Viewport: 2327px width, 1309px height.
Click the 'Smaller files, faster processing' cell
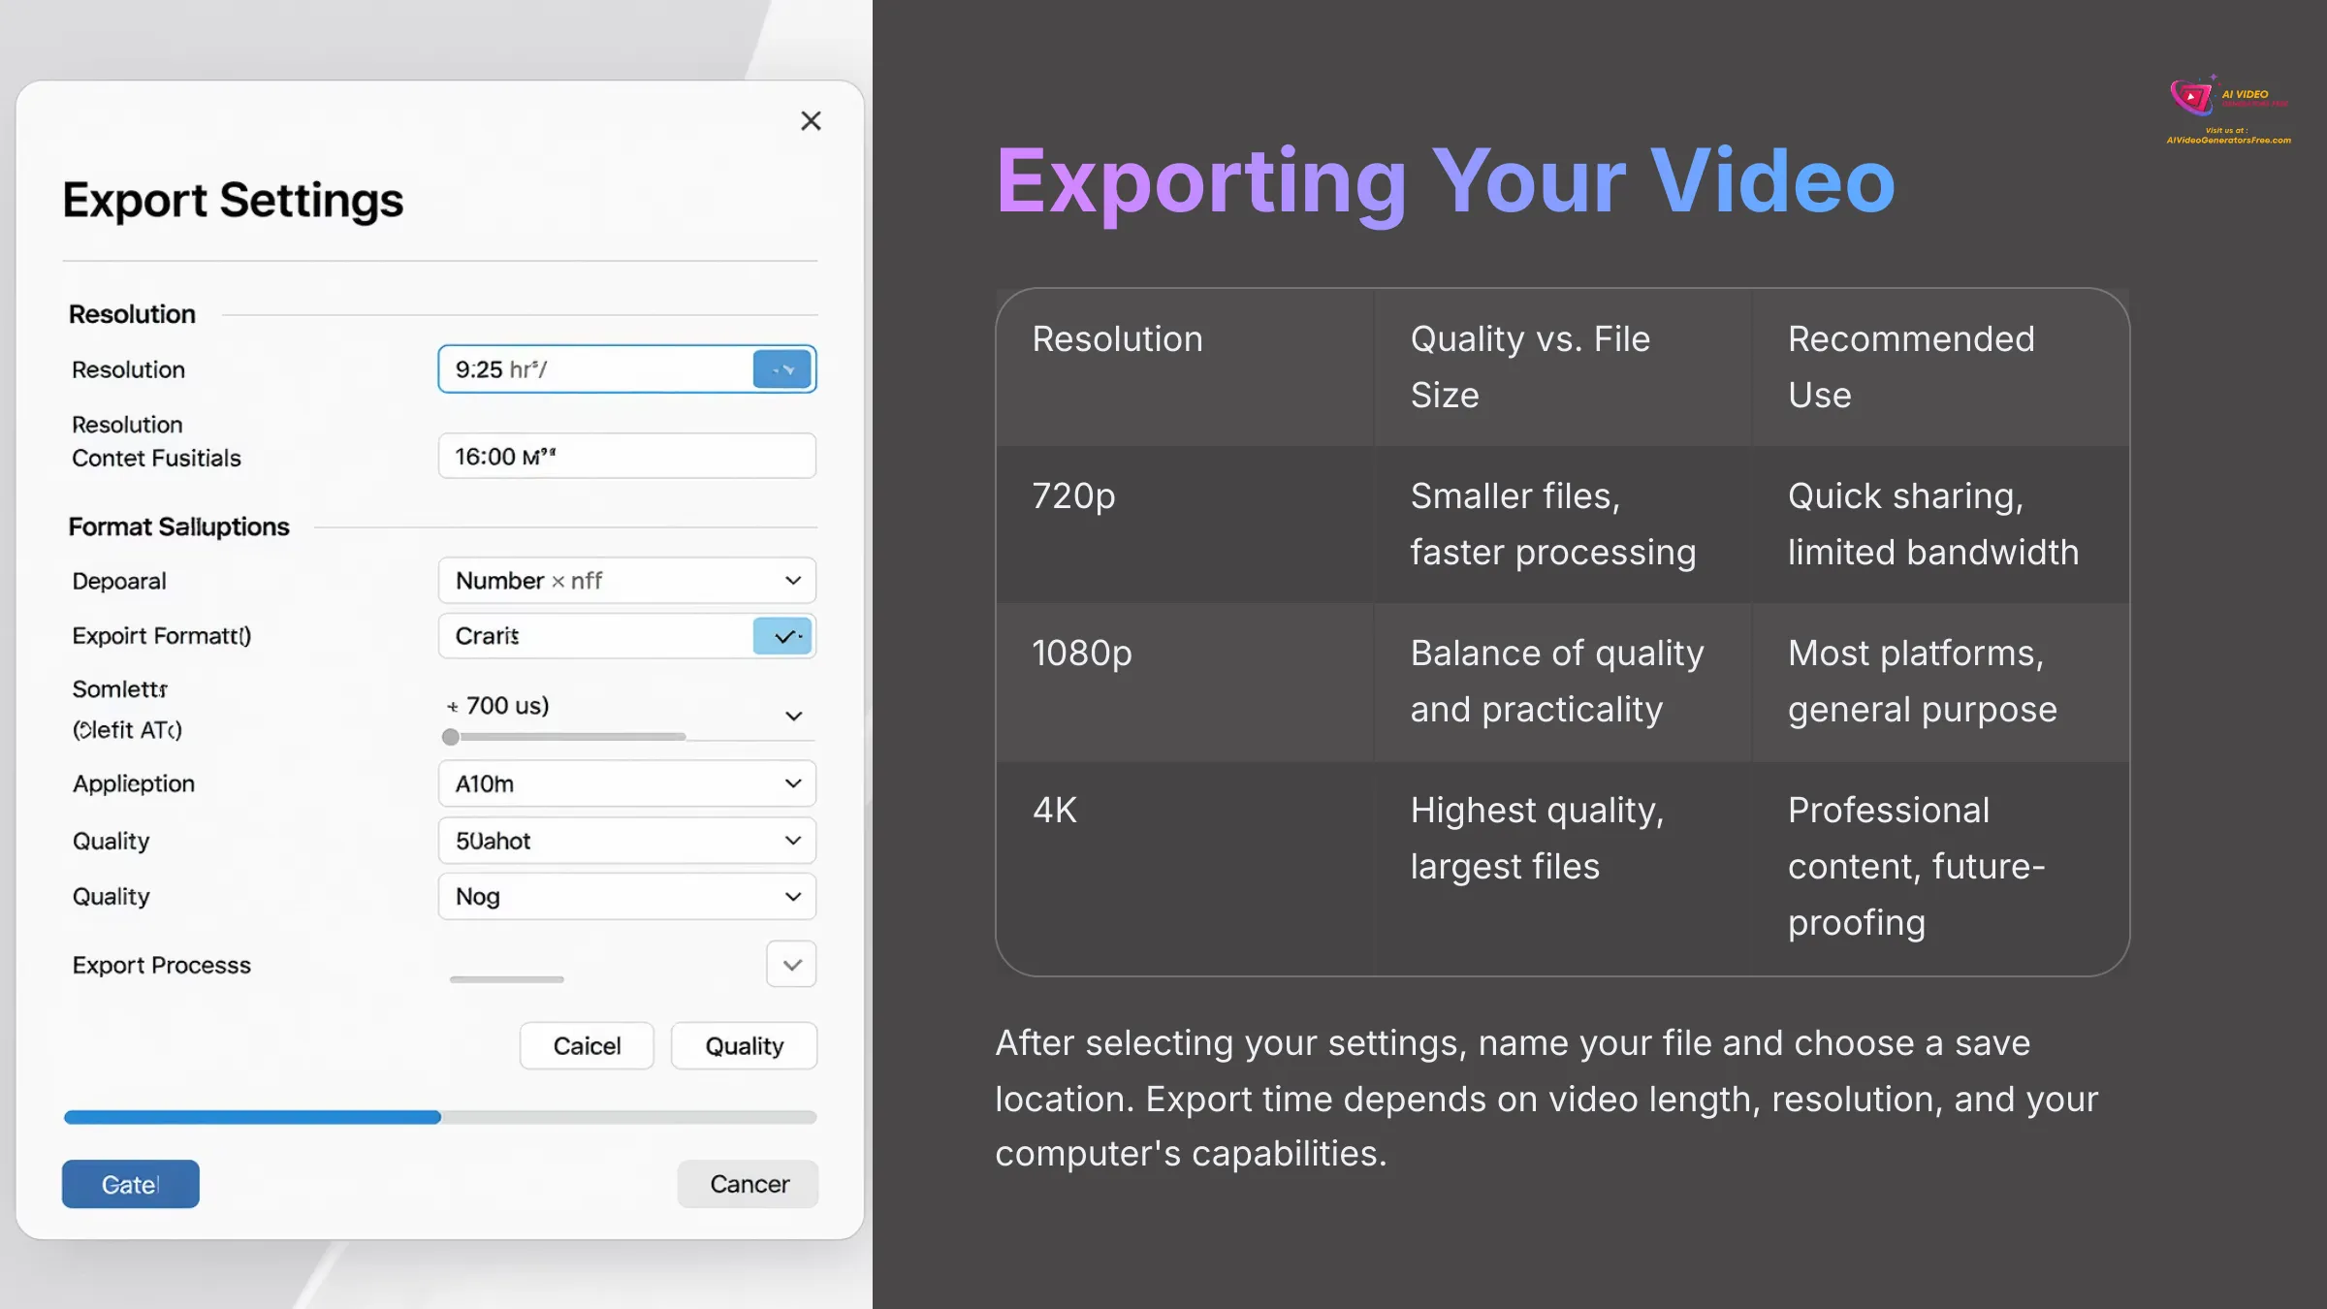pyautogui.click(x=1562, y=525)
